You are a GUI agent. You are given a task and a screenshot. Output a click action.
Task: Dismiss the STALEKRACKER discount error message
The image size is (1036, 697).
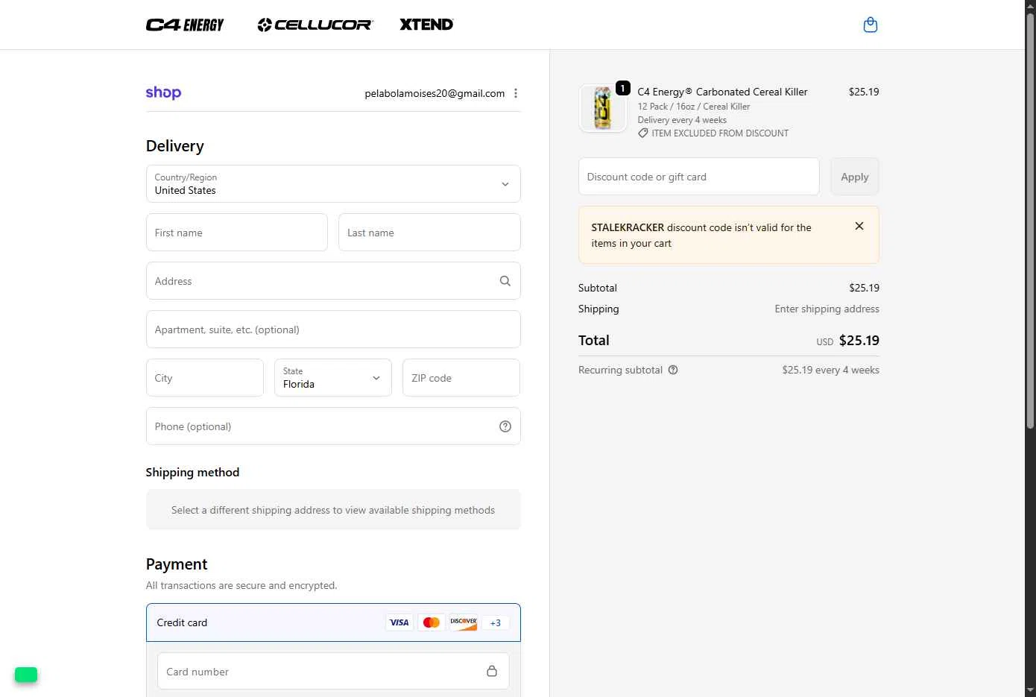point(859,226)
